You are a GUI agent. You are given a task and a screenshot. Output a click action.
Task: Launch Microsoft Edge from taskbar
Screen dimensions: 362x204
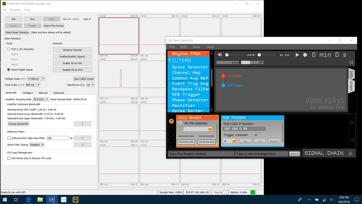[28, 199]
